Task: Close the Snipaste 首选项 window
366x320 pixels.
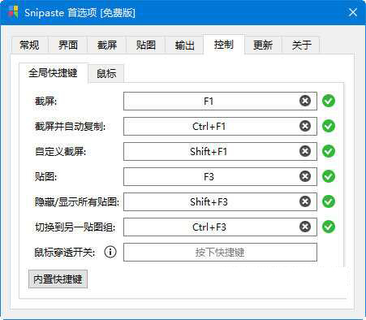Action: (353, 12)
